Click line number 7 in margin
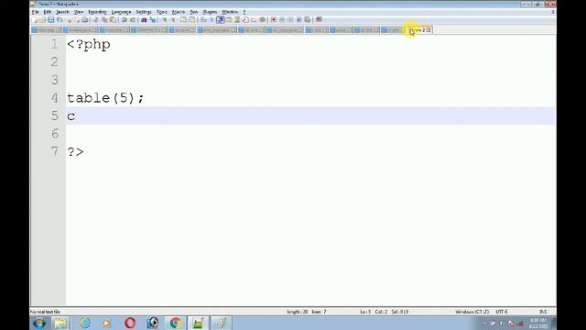This screenshot has width=586, height=330. pos(55,151)
